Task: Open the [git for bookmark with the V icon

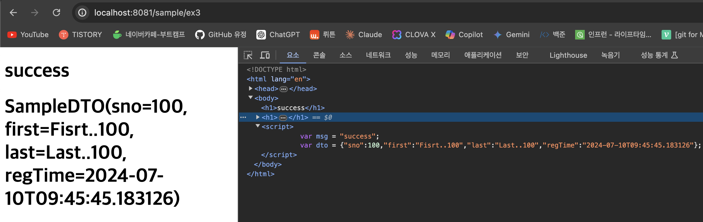Action: coord(682,35)
